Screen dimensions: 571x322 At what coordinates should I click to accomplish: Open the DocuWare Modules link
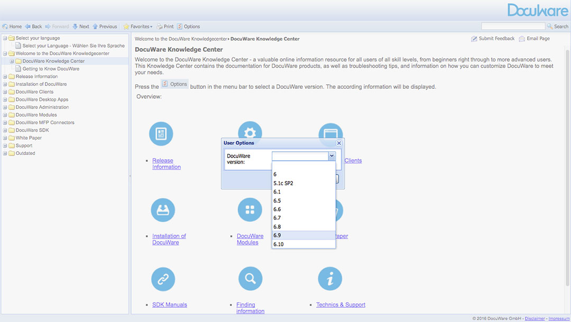click(250, 239)
